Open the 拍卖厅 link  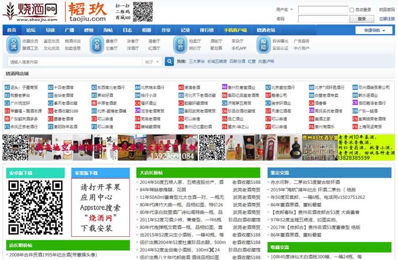(x=195, y=41)
